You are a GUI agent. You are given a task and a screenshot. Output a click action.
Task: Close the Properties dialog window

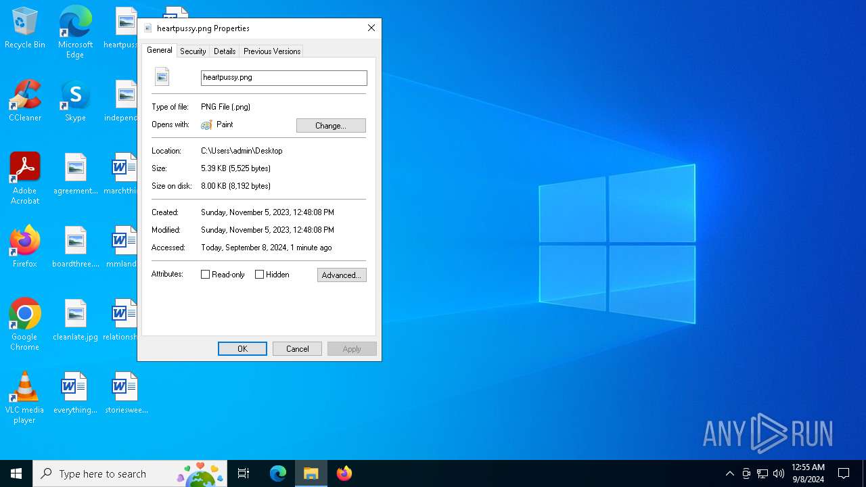[x=371, y=28]
